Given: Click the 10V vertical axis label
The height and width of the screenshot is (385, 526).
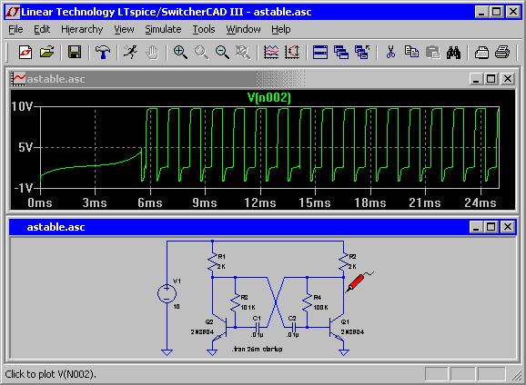Looking at the screenshot, I should pyautogui.click(x=22, y=106).
